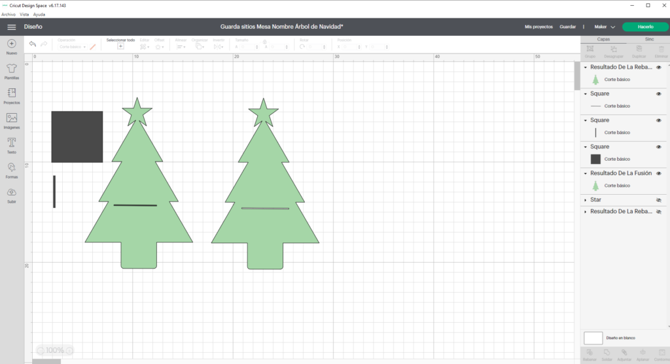Click the vertical canvas scrollbar
Image resolution: width=670 pixels, height=364 pixels.
coord(577,76)
